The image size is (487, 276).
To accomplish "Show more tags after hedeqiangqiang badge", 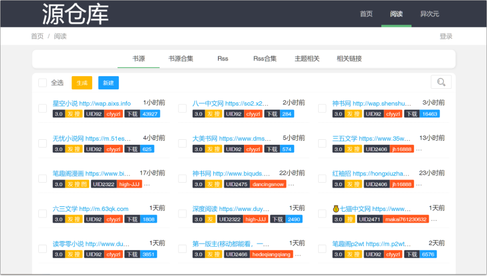I will tap(298, 255).
